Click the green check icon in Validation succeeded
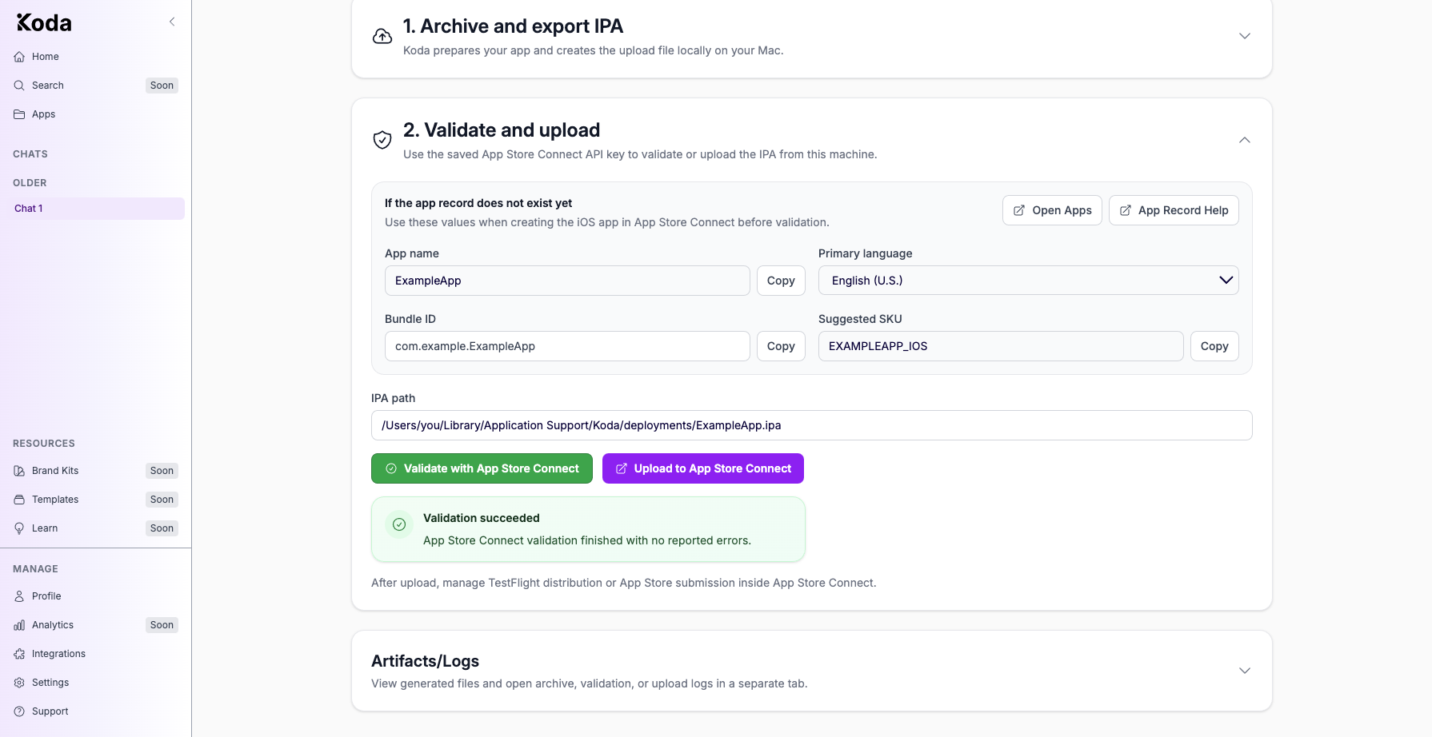 399,524
